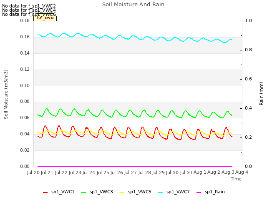Click the chart title Soil Moisture And Rain
The width and height of the screenshot is (267, 200).
133,5
